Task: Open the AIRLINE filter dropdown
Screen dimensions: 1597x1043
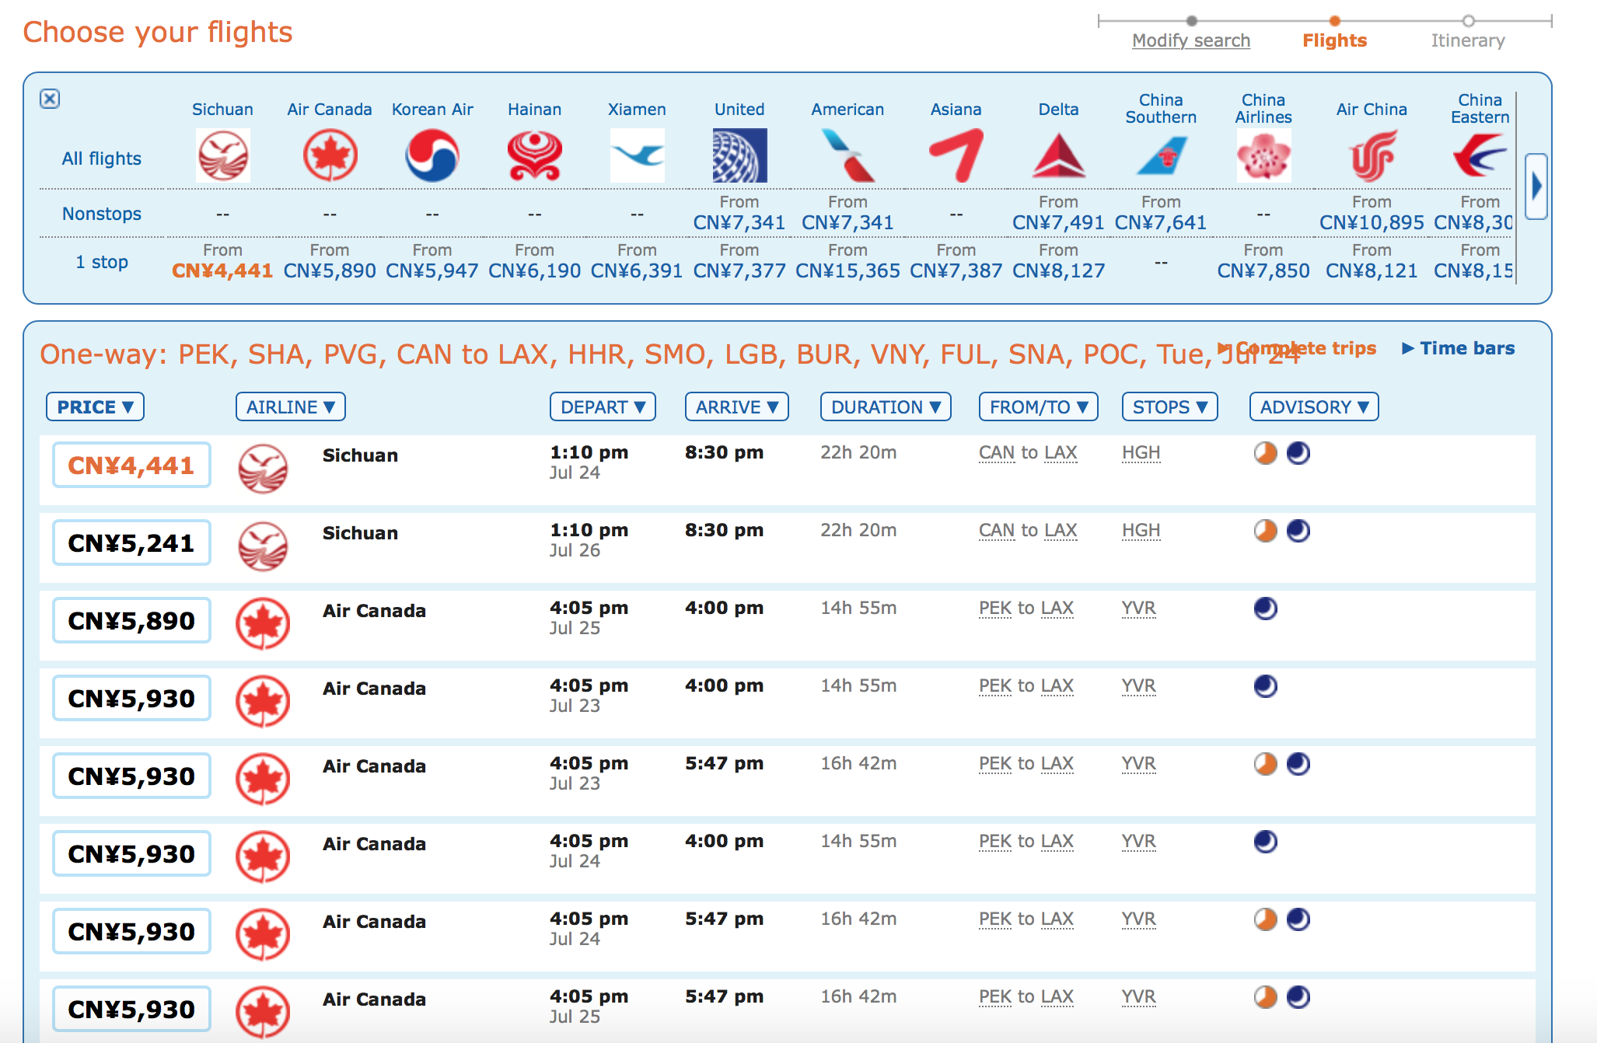Action: click(x=290, y=406)
